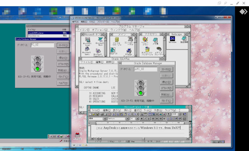
Task: Click the p:PC_U2 database input field
Action: (146, 69)
